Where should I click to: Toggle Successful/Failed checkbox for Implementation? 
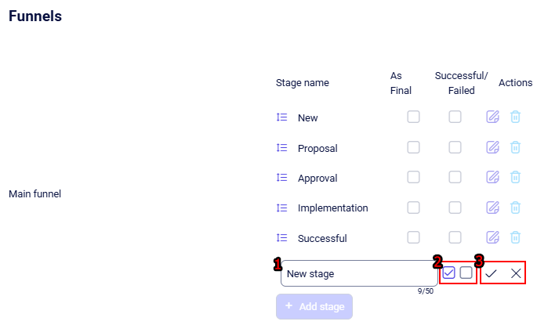[x=455, y=208]
